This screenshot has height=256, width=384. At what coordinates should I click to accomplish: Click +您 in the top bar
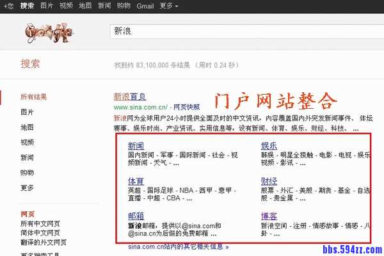point(8,6)
